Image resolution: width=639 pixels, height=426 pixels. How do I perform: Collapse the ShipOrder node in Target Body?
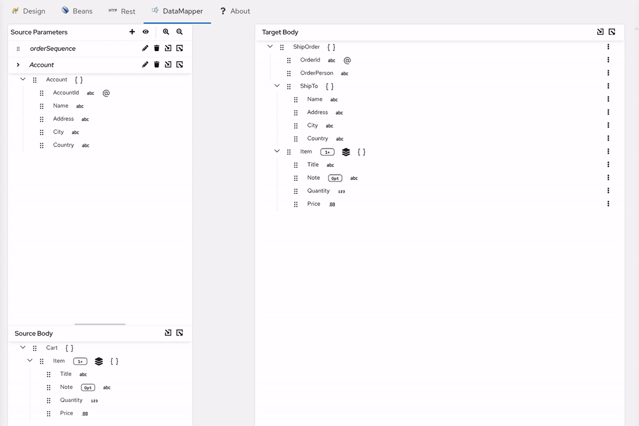(270, 47)
